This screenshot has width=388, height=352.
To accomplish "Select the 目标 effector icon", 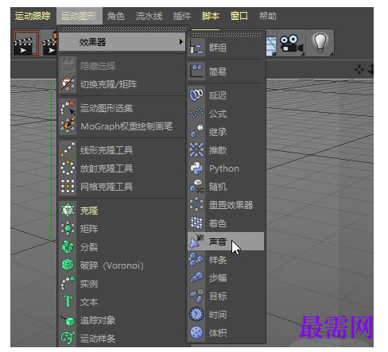I will [x=196, y=296].
